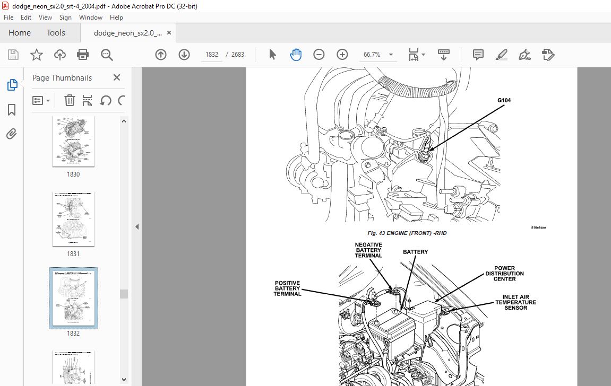Click the G104 label in the diagram
This screenshot has width=611, height=386.
[x=504, y=100]
